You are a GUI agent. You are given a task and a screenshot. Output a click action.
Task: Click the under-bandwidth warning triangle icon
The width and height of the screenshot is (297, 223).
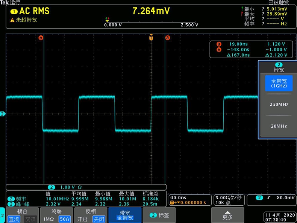[x=12, y=20]
